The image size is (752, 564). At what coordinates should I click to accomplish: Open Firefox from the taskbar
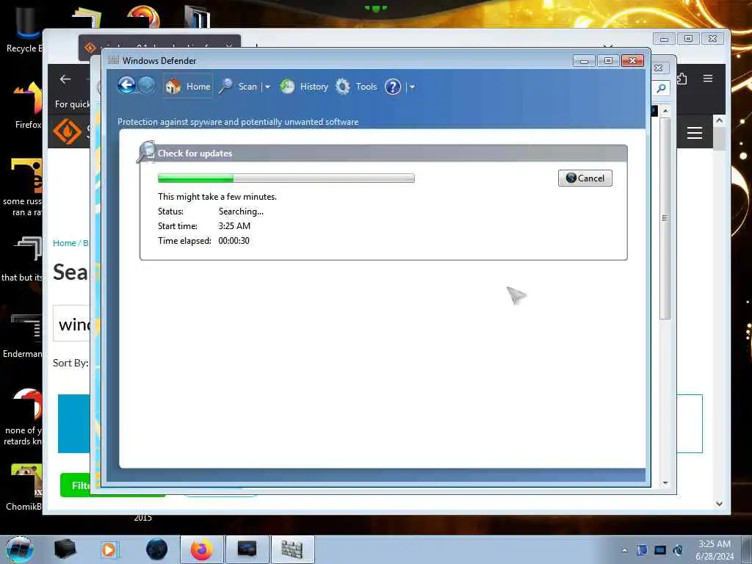pos(201,549)
